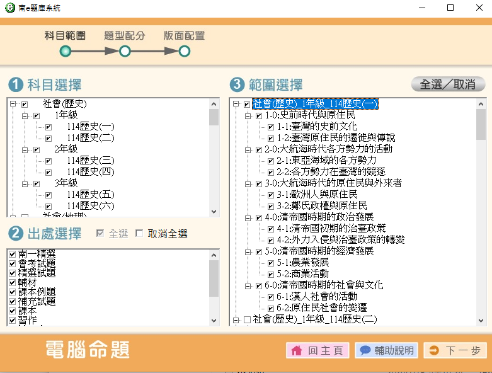Click the 科目範圍 step circle
Viewport: 492px width, 373px height.
tap(66, 51)
